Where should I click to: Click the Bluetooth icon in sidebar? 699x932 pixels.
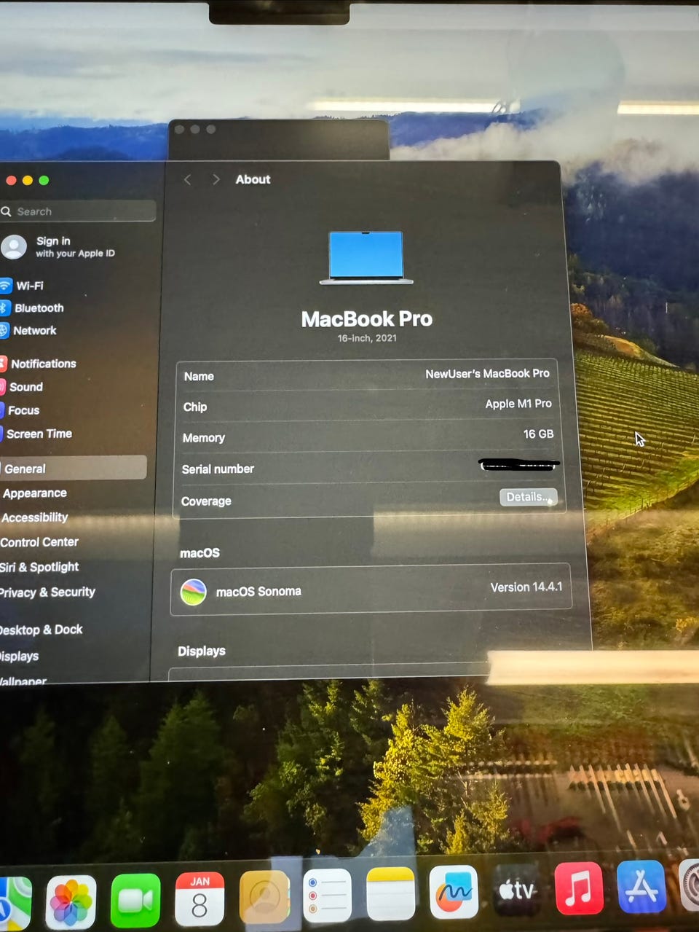[x=4, y=308]
